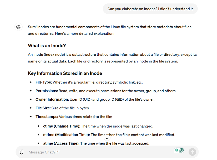
Task: Click the scroll-to-bottom down arrow button
Action: tap(107, 138)
